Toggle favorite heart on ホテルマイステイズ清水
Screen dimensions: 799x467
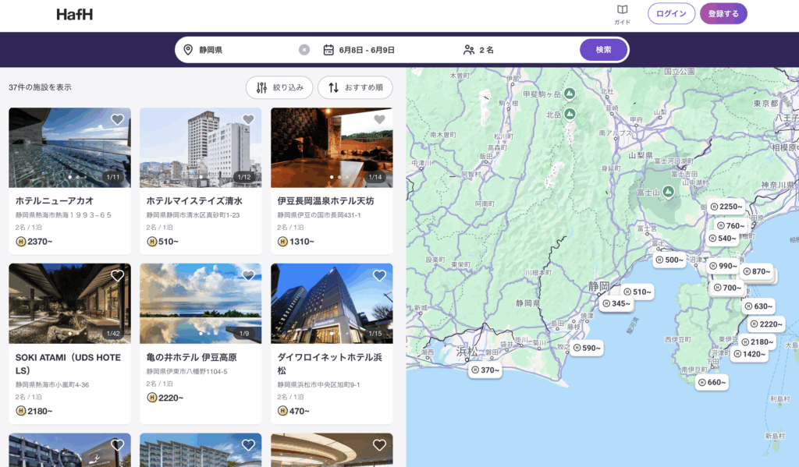coord(248,119)
